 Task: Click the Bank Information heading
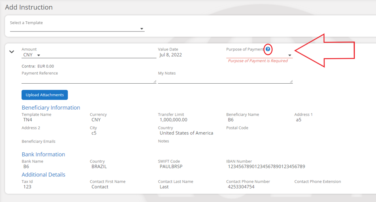click(43, 154)
